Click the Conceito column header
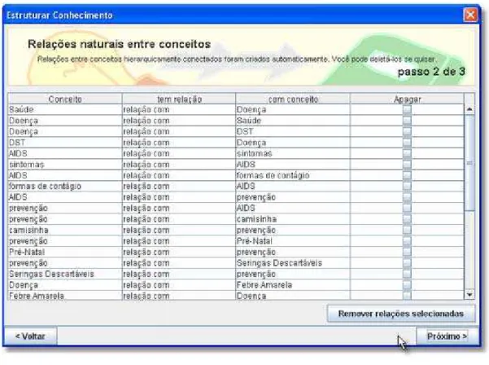Viewport: 489px width, 365px height. pyautogui.click(x=65, y=99)
